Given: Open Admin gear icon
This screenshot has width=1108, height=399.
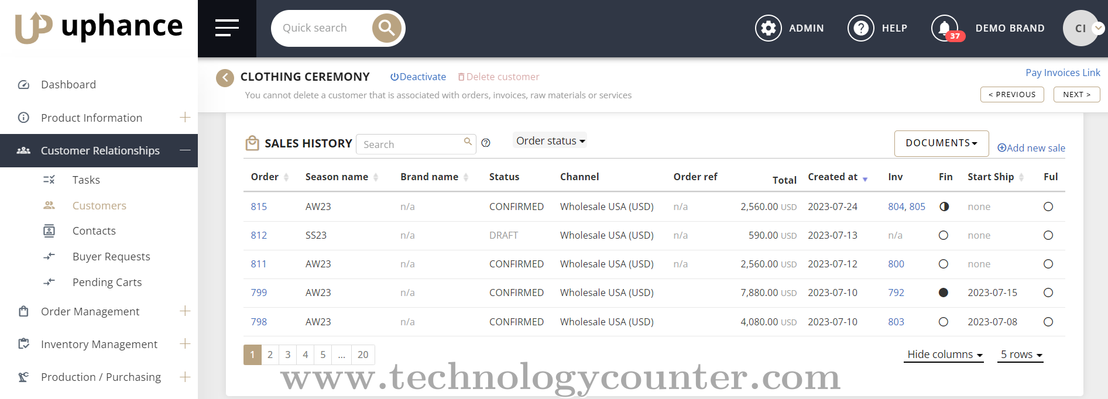Looking at the screenshot, I should [x=768, y=28].
